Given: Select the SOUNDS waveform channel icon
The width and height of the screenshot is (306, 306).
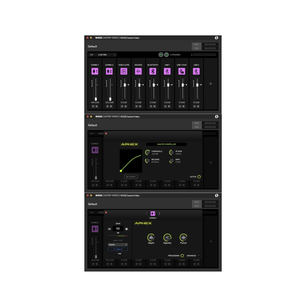Looking at the screenshot, I should (138, 71).
